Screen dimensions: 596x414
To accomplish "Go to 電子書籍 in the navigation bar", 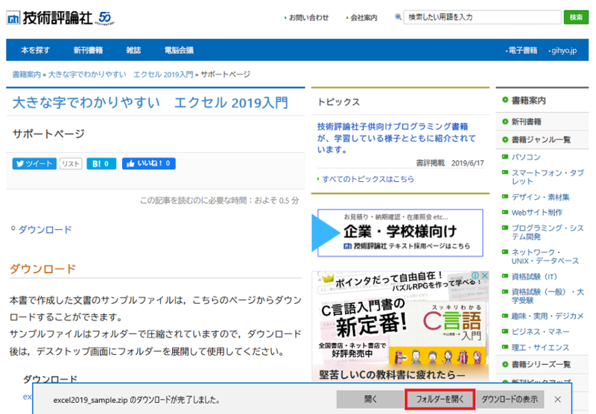I will (523, 51).
